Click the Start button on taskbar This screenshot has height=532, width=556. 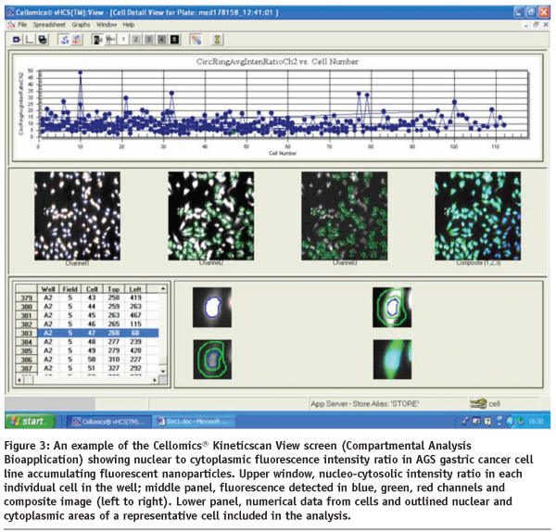(31, 421)
